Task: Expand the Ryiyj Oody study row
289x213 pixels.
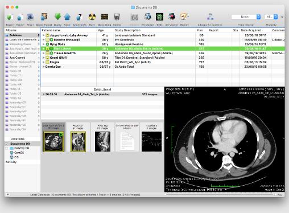Action: [44, 44]
